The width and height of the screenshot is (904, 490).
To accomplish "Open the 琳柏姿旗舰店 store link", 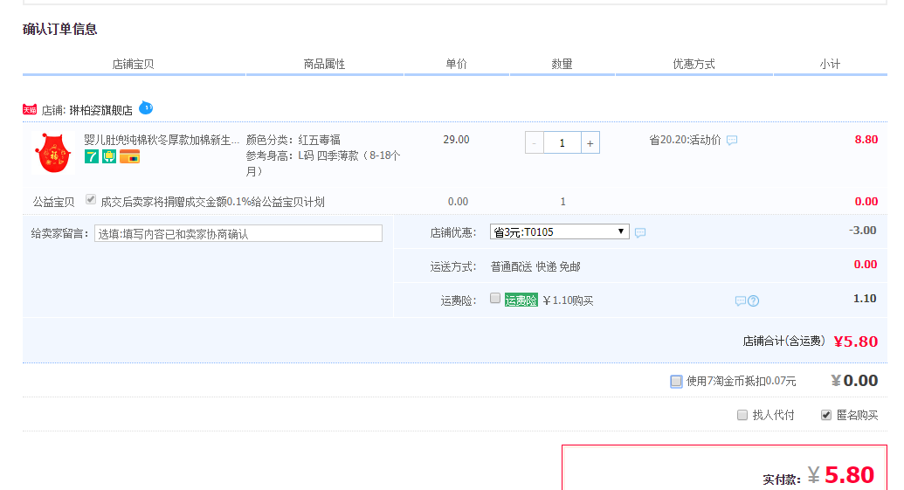I will [x=100, y=110].
